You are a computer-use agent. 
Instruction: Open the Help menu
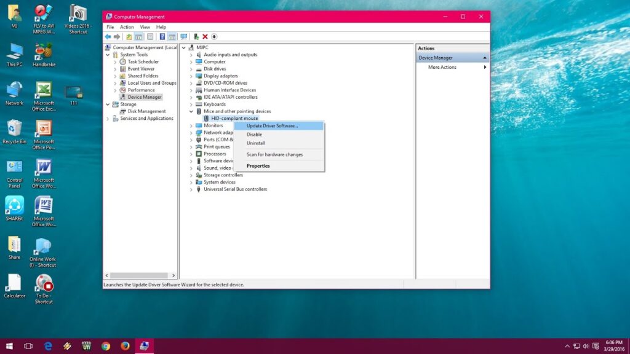(161, 27)
